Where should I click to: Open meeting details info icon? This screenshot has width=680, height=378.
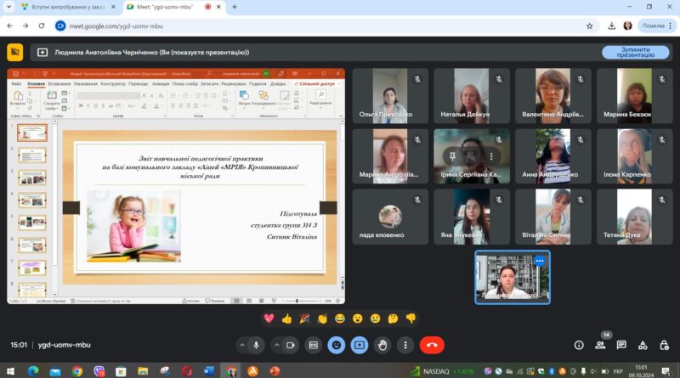[x=579, y=345]
